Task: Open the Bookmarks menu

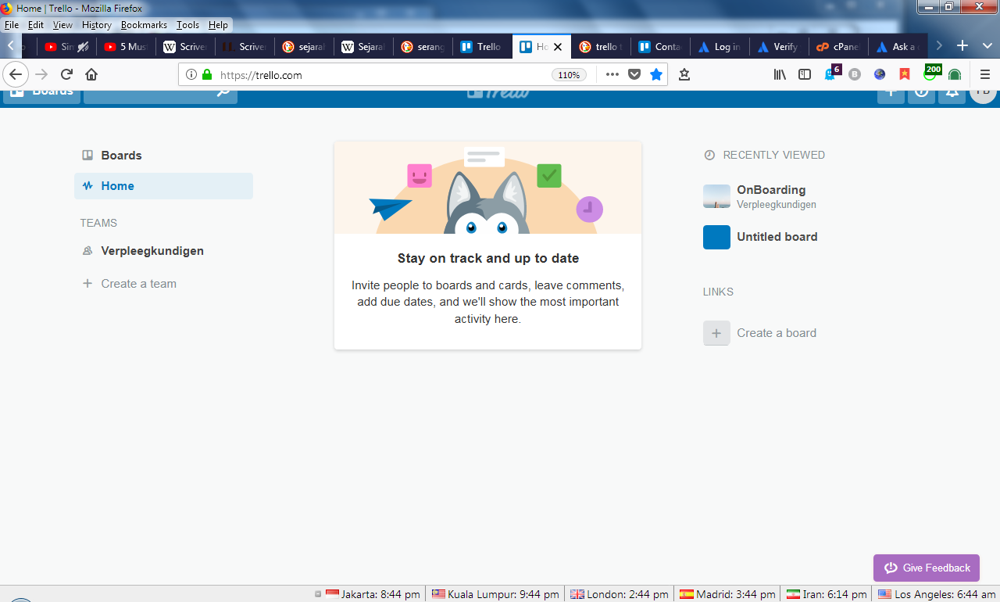Action: pyautogui.click(x=144, y=25)
